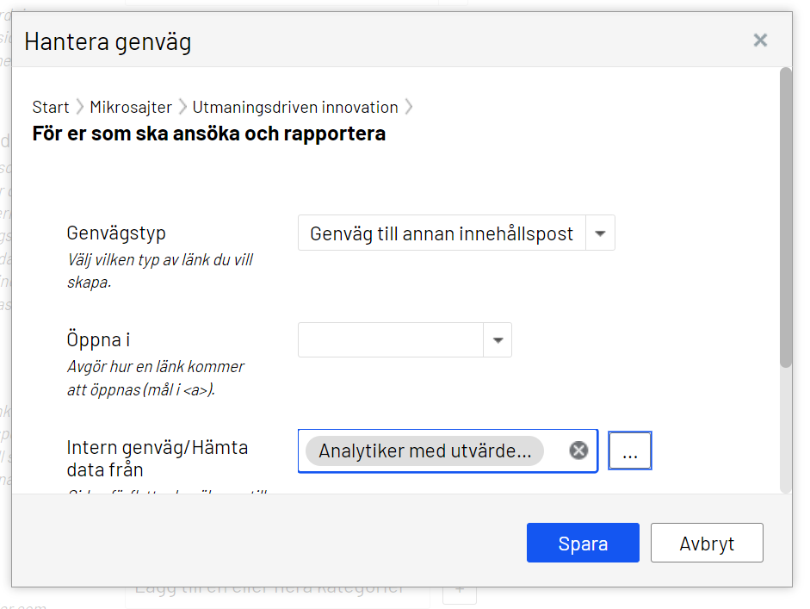The image size is (810, 609).
Task: Dismiss the dialog with the X icon
Action: [760, 40]
